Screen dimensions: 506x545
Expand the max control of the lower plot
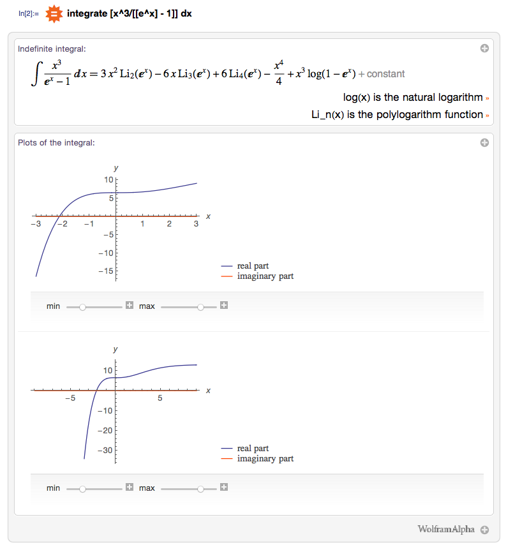pyautogui.click(x=224, y=488)
